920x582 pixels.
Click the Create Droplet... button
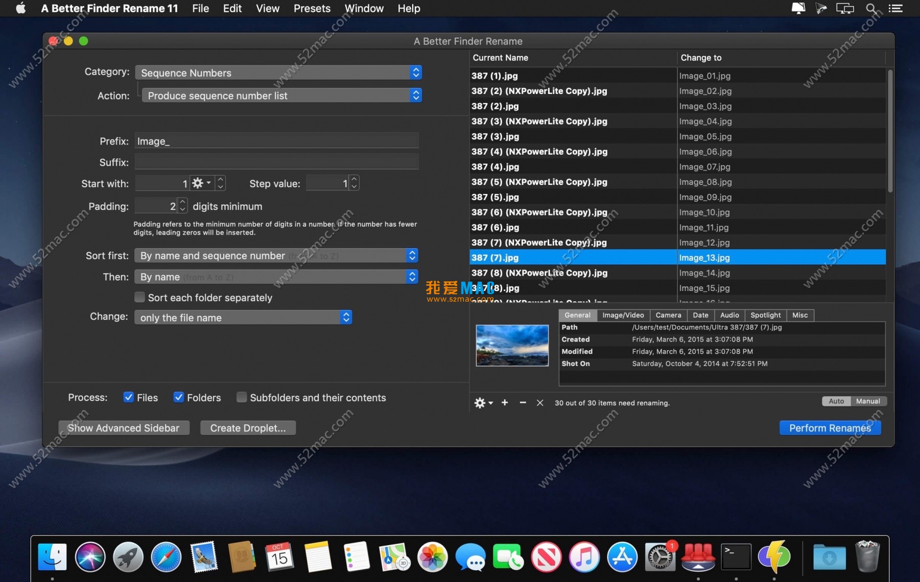(x=248, y=428)
